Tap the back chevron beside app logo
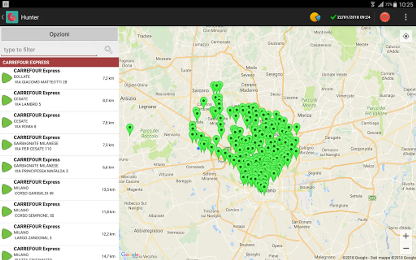Viewport: 416px width, 260px height. [x=3, y=17]
